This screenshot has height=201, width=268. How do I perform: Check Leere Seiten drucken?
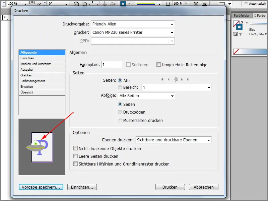coord(75,156)
